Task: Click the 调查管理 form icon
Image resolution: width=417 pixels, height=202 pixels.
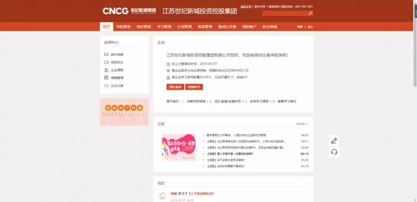Action: [106, 78]
